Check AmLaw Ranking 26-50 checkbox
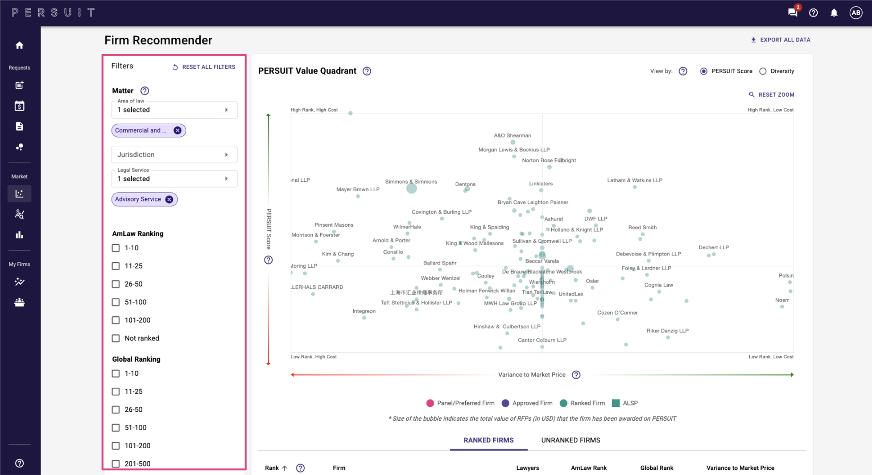This screenshot has width=872, height=475. click(x=116, y=284)
